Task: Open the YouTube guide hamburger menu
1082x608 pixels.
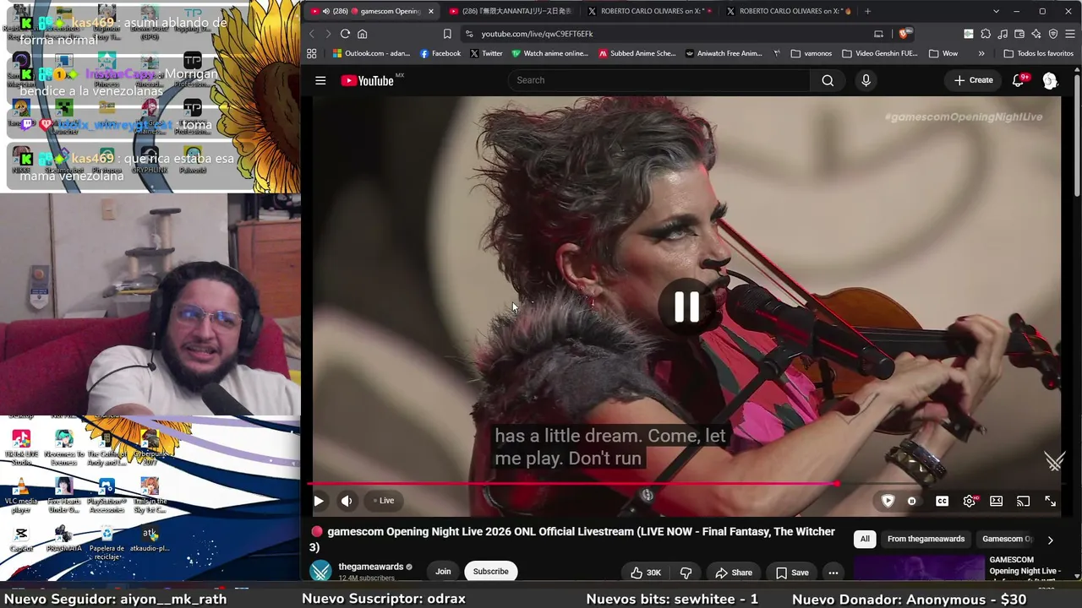Action: pyautogui.click(x=320, y=80)
